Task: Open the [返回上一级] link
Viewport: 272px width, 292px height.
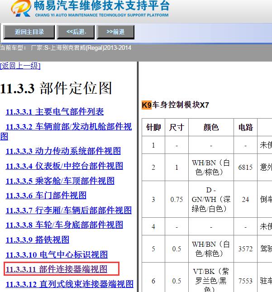Action: click(x=20, y=66)
